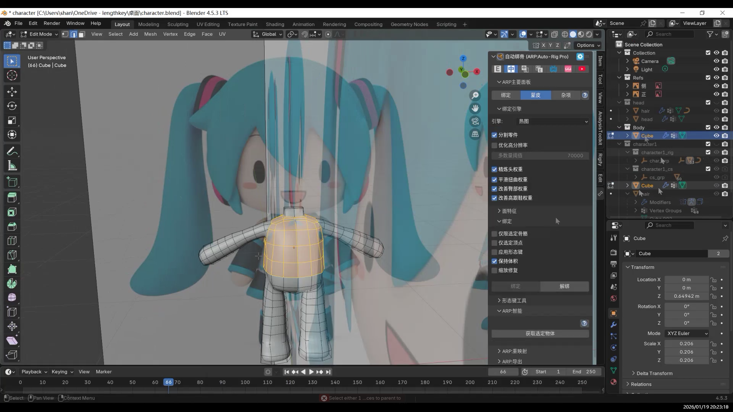Switch to the Sculpting workspace tab
This screenshot has width=733, height=412.
pyautogui.click(x=178, y=24)
